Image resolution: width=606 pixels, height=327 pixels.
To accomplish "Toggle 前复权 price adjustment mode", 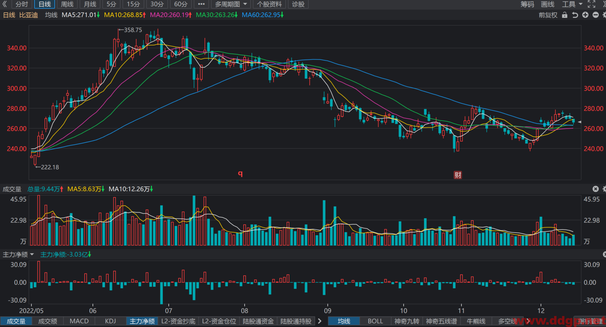I will (548, 15).
